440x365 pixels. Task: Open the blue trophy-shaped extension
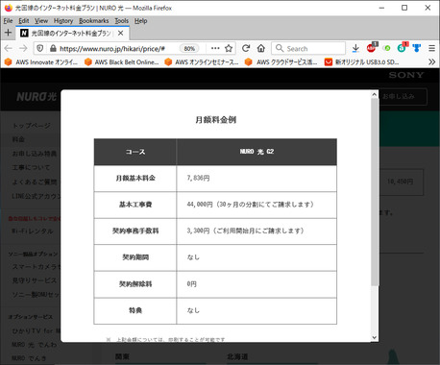click(x=417, y=48)
